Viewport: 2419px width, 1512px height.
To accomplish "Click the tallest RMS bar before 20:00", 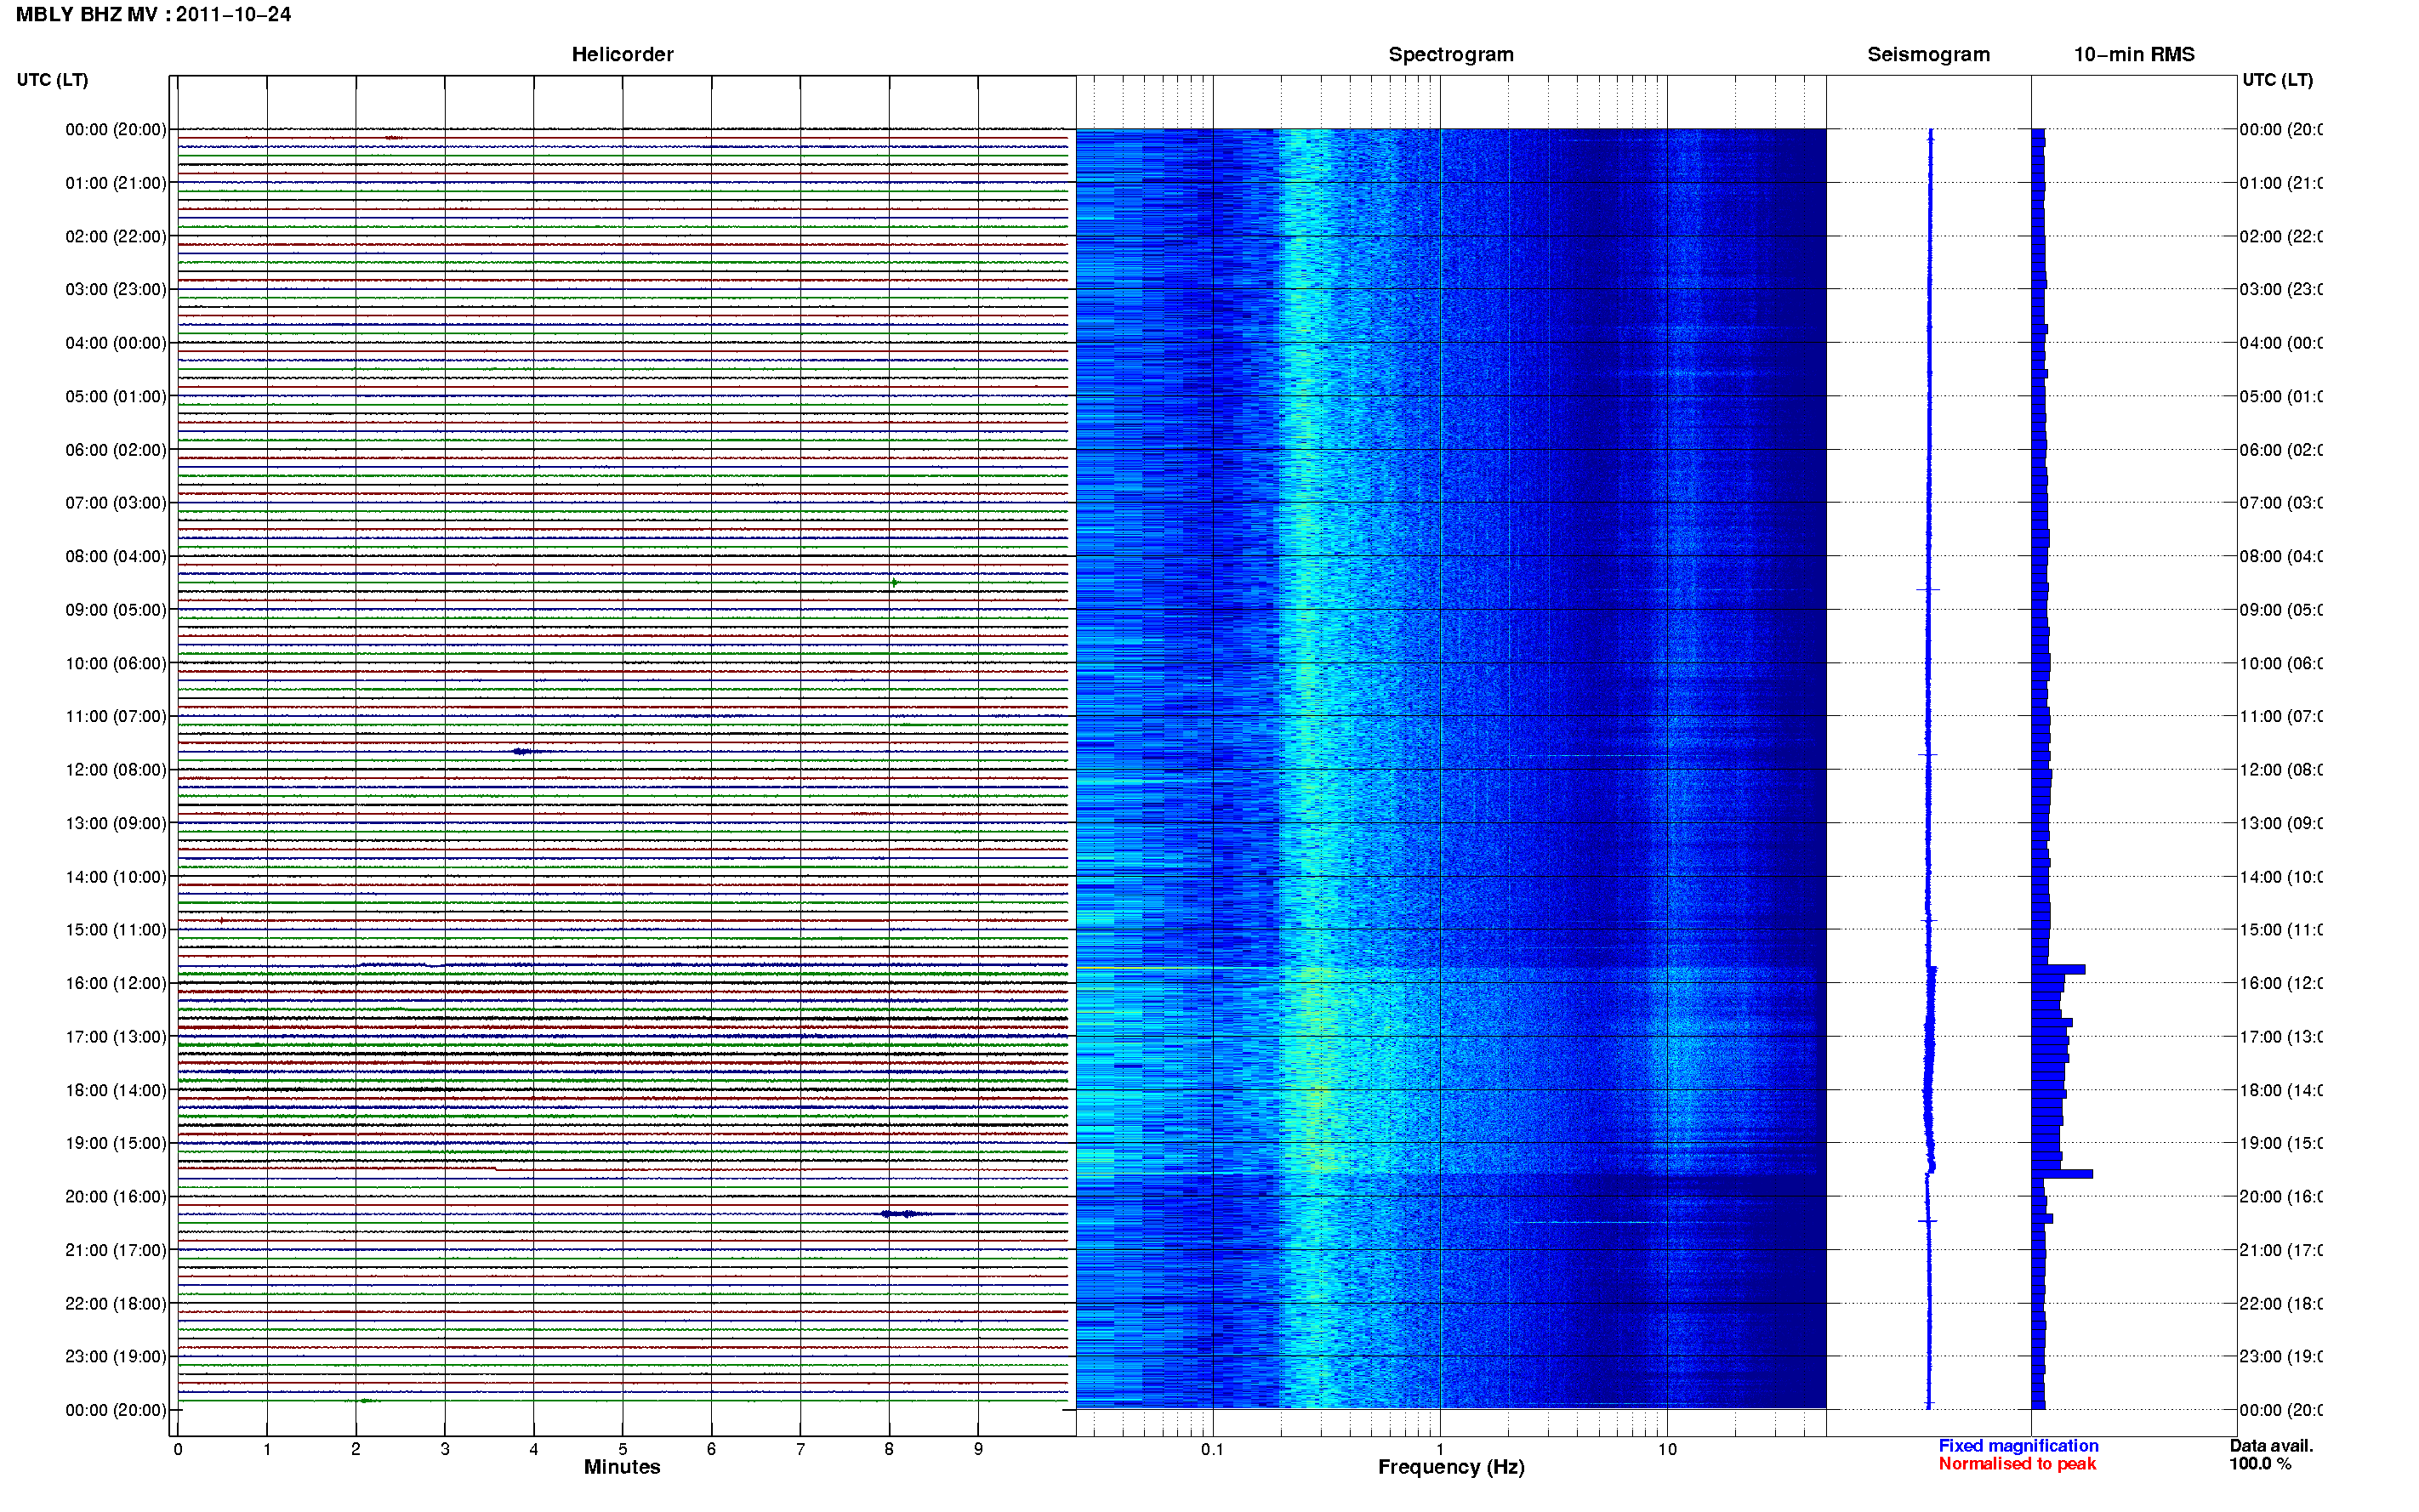I will pyautogui.click(x=2062, y=1174).
